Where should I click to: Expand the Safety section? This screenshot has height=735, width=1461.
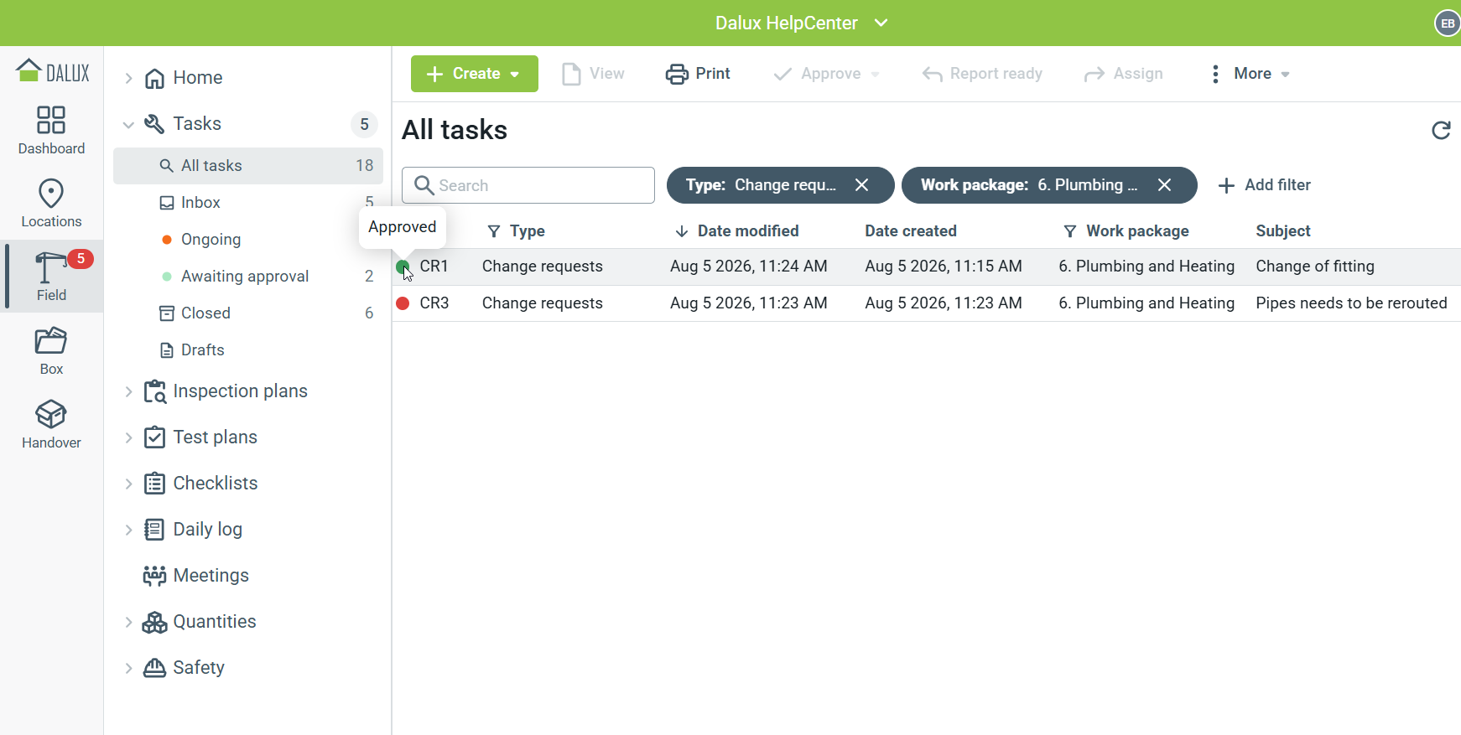(128, 668)
